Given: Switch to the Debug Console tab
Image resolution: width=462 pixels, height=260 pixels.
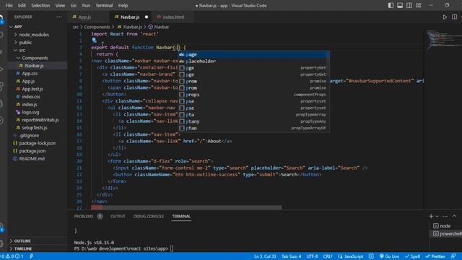Looking at the screenshot, I should click(149, 217).
